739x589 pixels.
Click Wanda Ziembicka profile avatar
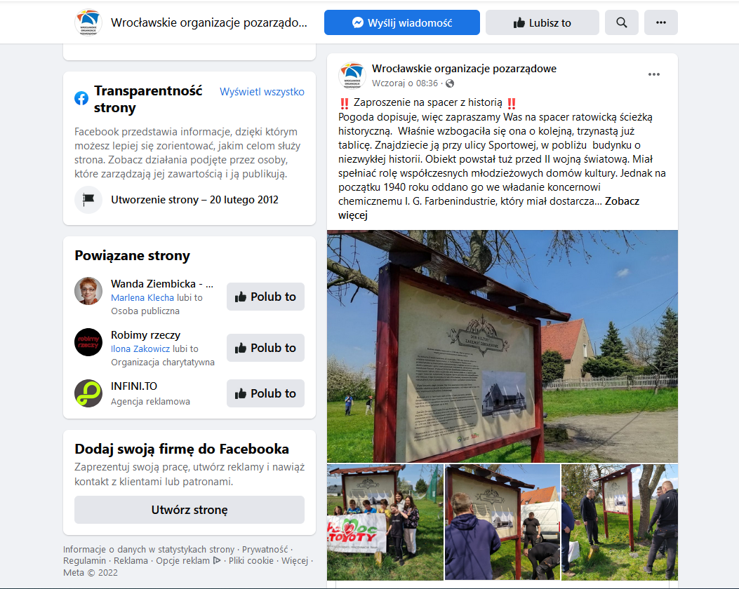88,291
